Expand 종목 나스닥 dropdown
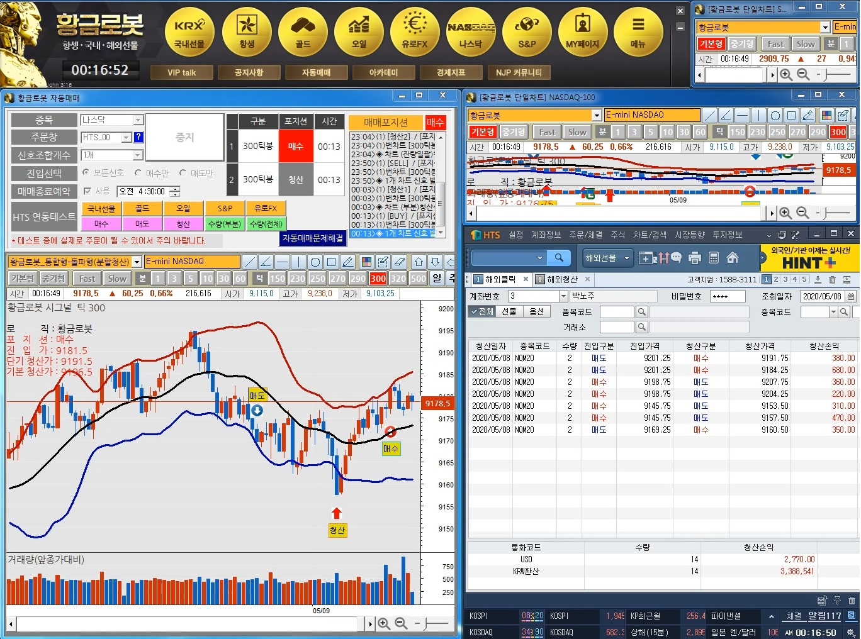This screenshot has height=639, width=861. coord(138,120)
